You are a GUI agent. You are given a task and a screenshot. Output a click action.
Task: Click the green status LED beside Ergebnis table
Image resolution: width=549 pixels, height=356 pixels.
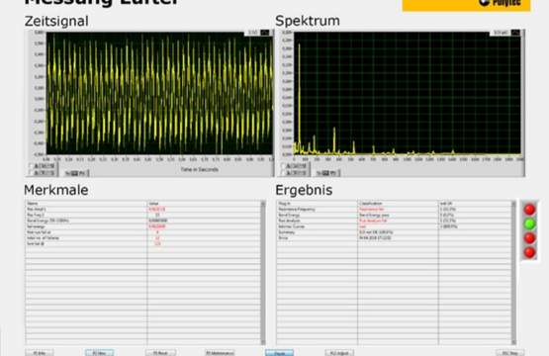530,223
